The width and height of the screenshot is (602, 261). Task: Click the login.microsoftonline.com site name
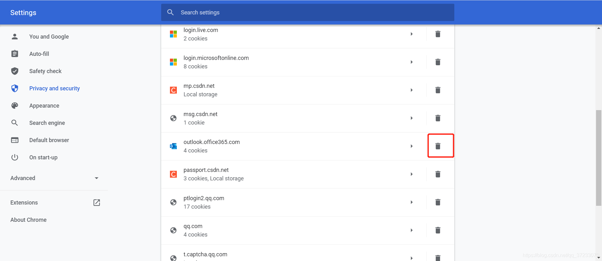point(216,58)
